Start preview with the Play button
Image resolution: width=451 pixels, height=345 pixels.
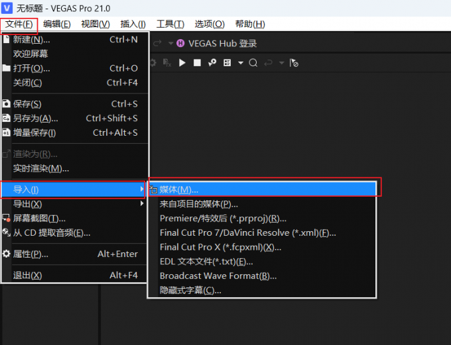pyautogui.click(x=182, y=63)
